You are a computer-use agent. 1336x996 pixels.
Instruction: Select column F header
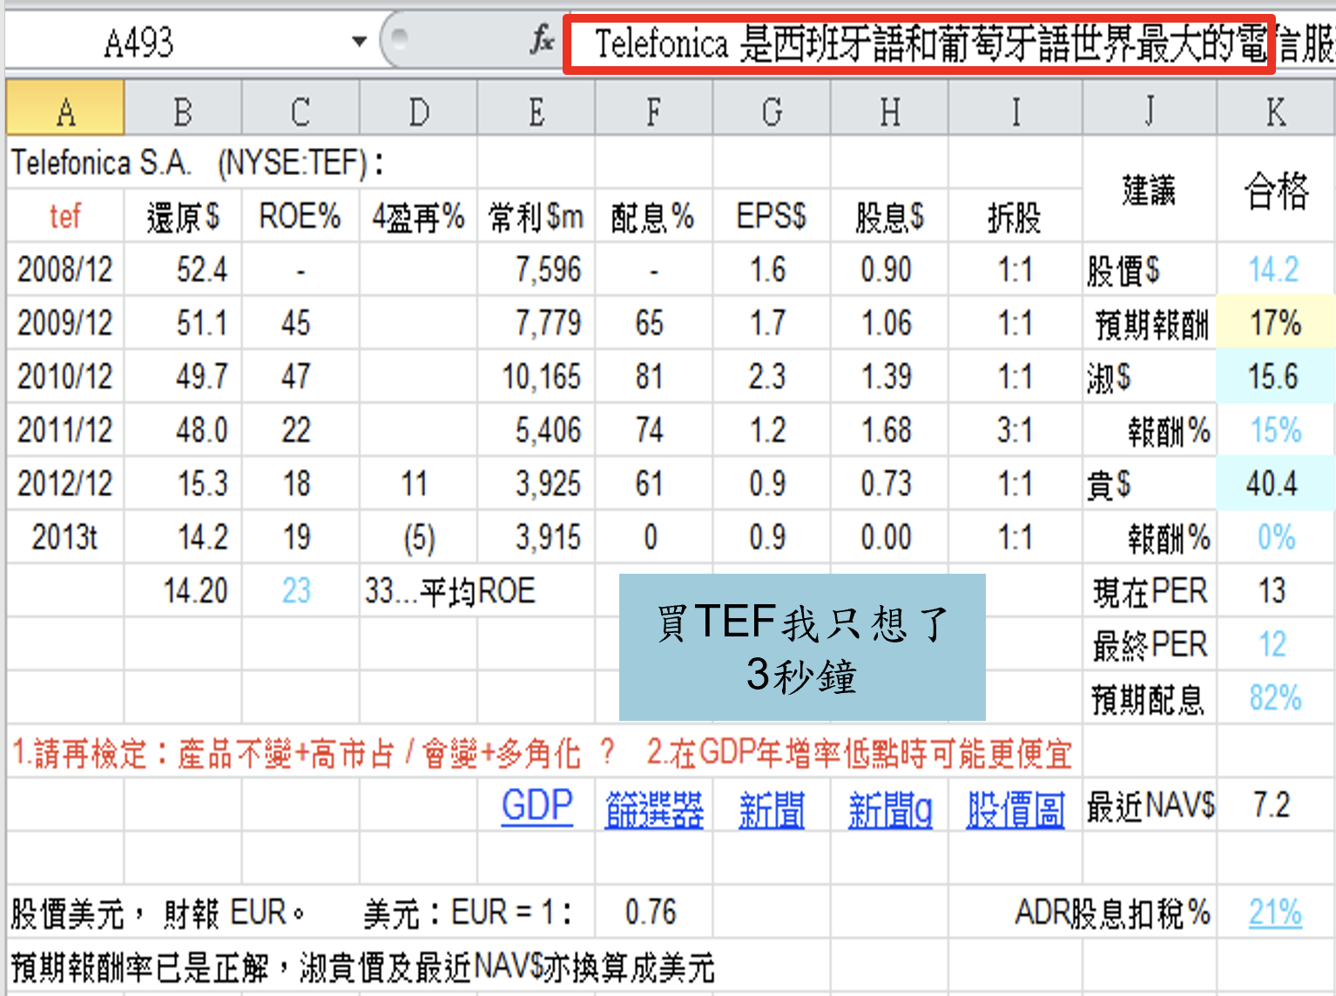point(654,108)
